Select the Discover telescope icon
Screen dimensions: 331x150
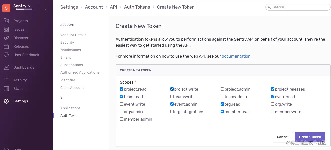[x=6, y=38]
